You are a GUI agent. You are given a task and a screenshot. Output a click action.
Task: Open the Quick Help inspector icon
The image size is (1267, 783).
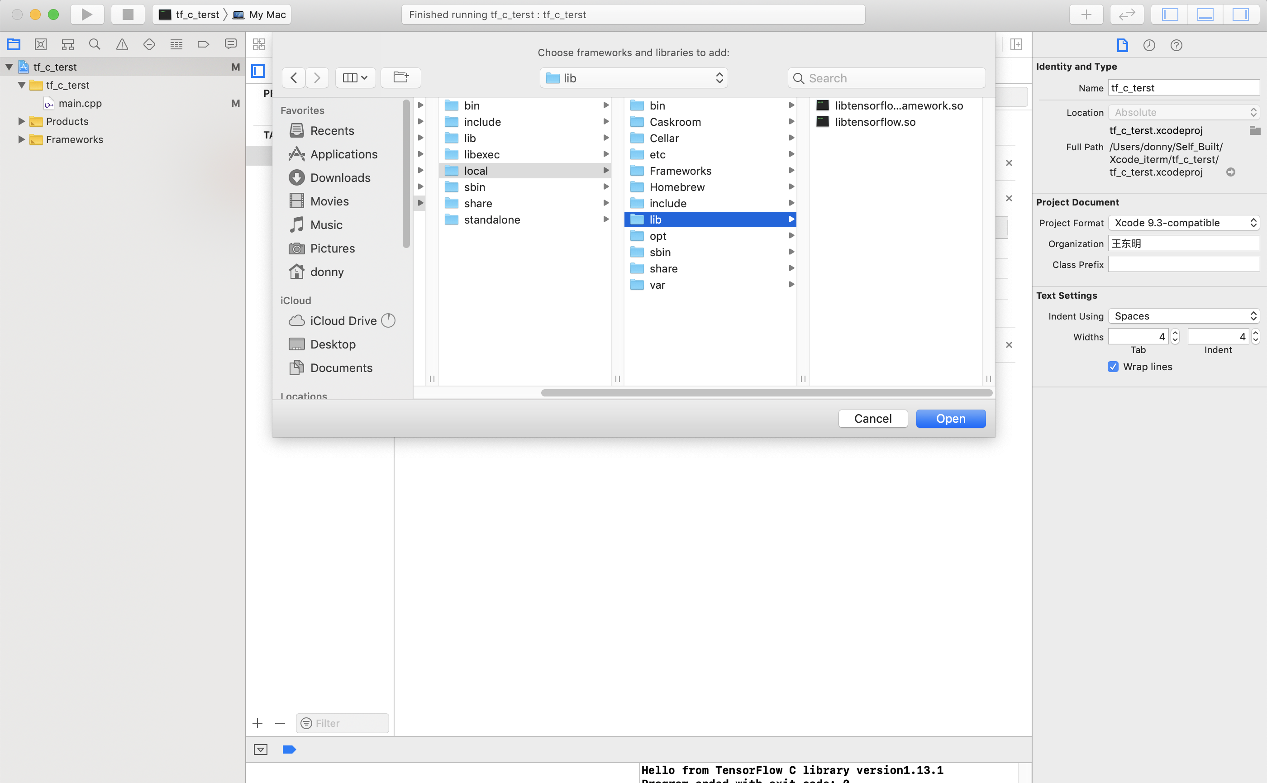(1176, 46)
